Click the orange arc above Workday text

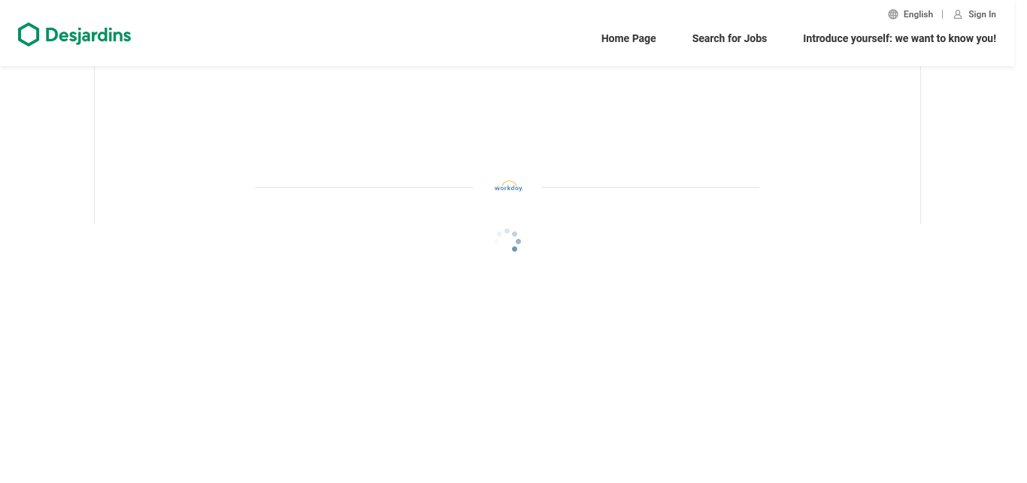coord(509,183)
